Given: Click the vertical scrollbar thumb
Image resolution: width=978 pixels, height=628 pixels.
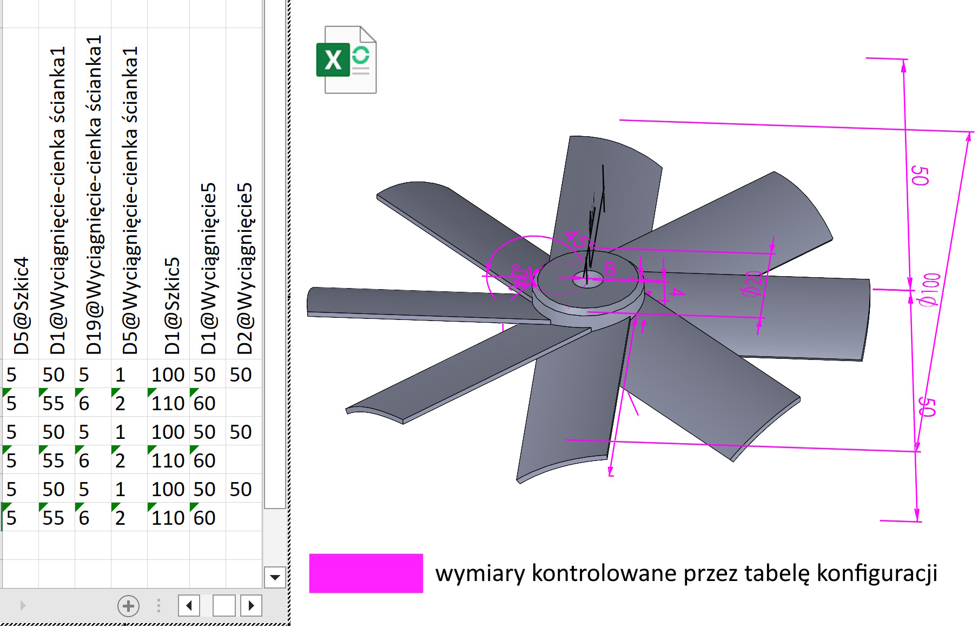Looking at the screenshot, I should tap(275, 254).
